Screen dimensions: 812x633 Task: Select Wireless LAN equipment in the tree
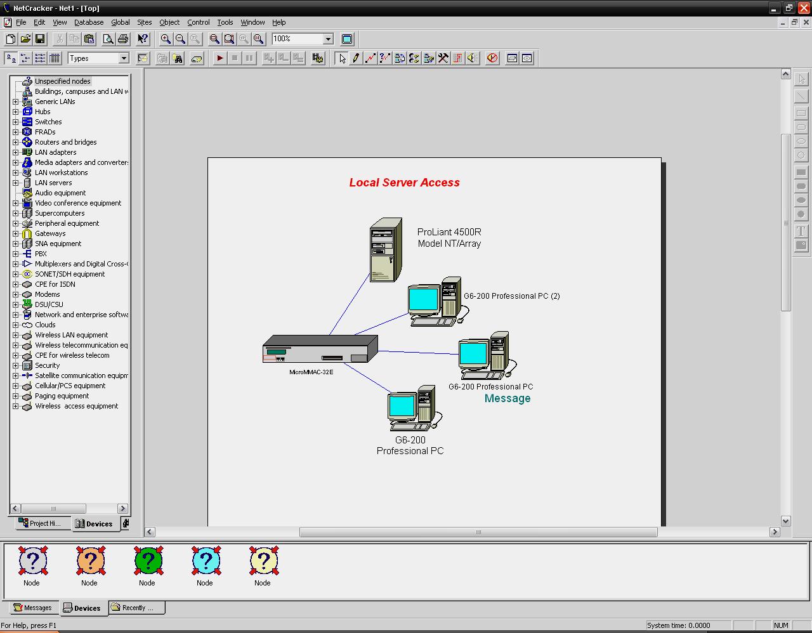coord(71,335)
